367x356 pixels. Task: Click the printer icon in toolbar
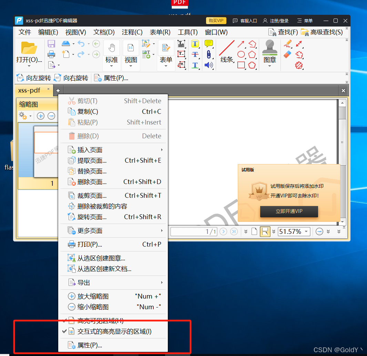tap(51, 54)
